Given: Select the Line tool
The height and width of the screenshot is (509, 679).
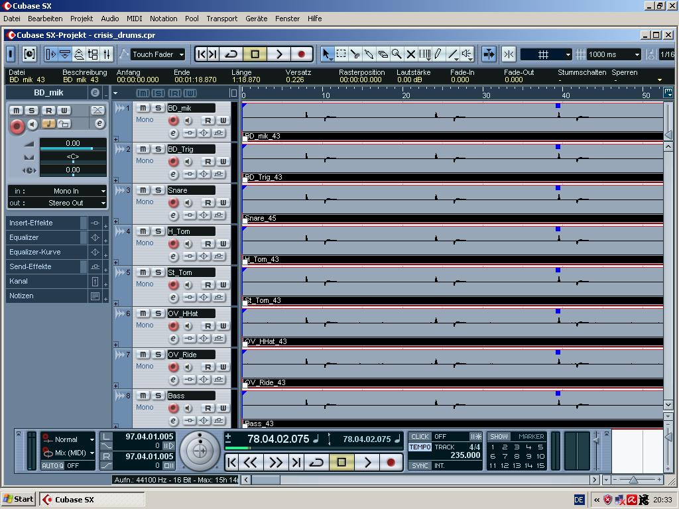Looking at the screenshot, I should [x=452, y=54].
